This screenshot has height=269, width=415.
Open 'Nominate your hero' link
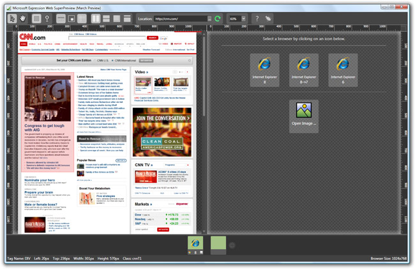(x=40, y=180)
